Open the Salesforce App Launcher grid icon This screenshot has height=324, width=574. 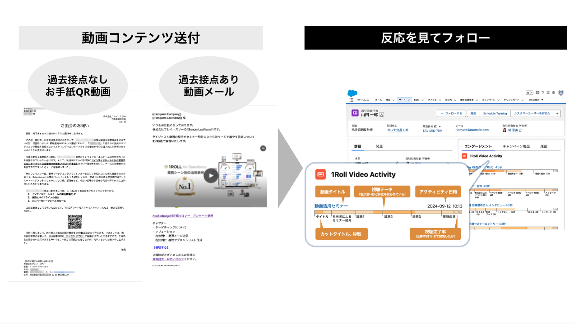pyautogui.click(x=351, y=100)
